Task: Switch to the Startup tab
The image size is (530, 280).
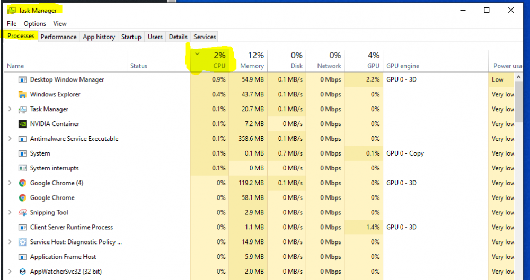Action: [x=131, y=37]
